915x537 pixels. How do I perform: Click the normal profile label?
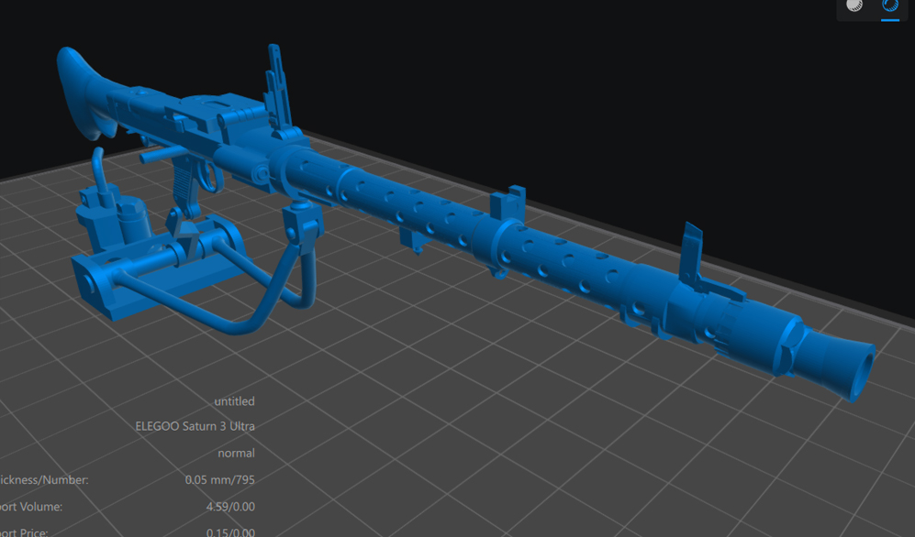pyautogui.click(x=236, y=453)
